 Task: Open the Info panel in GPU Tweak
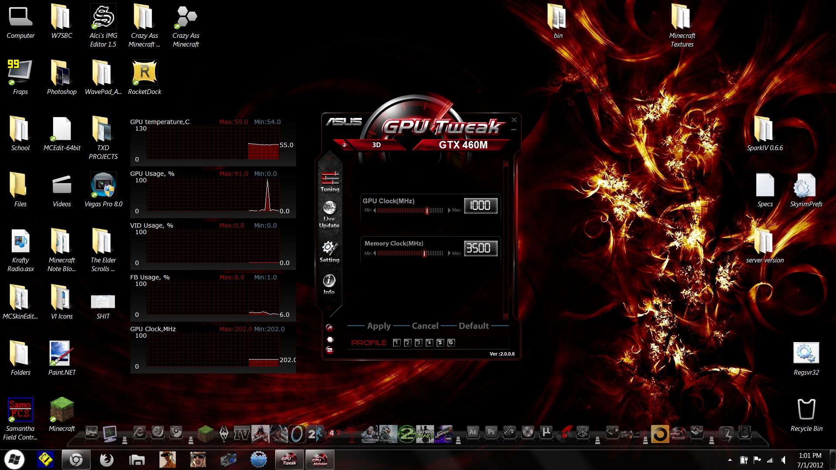click(329, 285)
